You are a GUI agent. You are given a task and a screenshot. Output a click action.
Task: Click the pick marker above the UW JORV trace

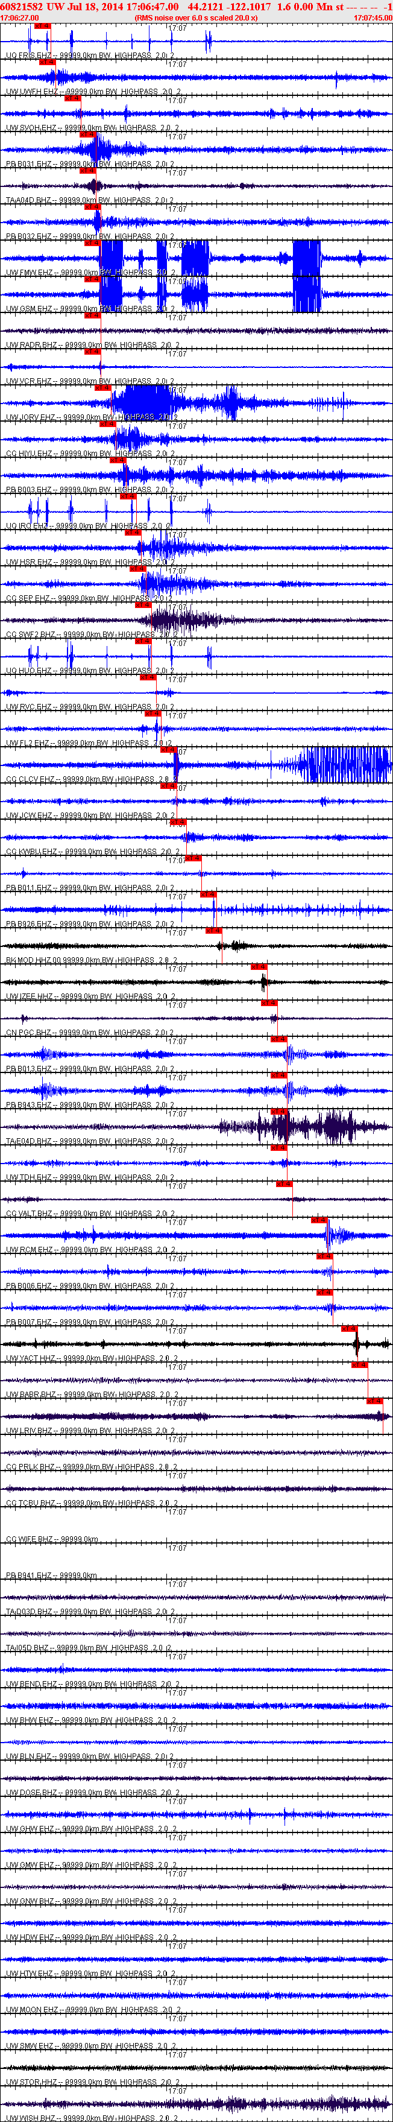tap(103, 388)
